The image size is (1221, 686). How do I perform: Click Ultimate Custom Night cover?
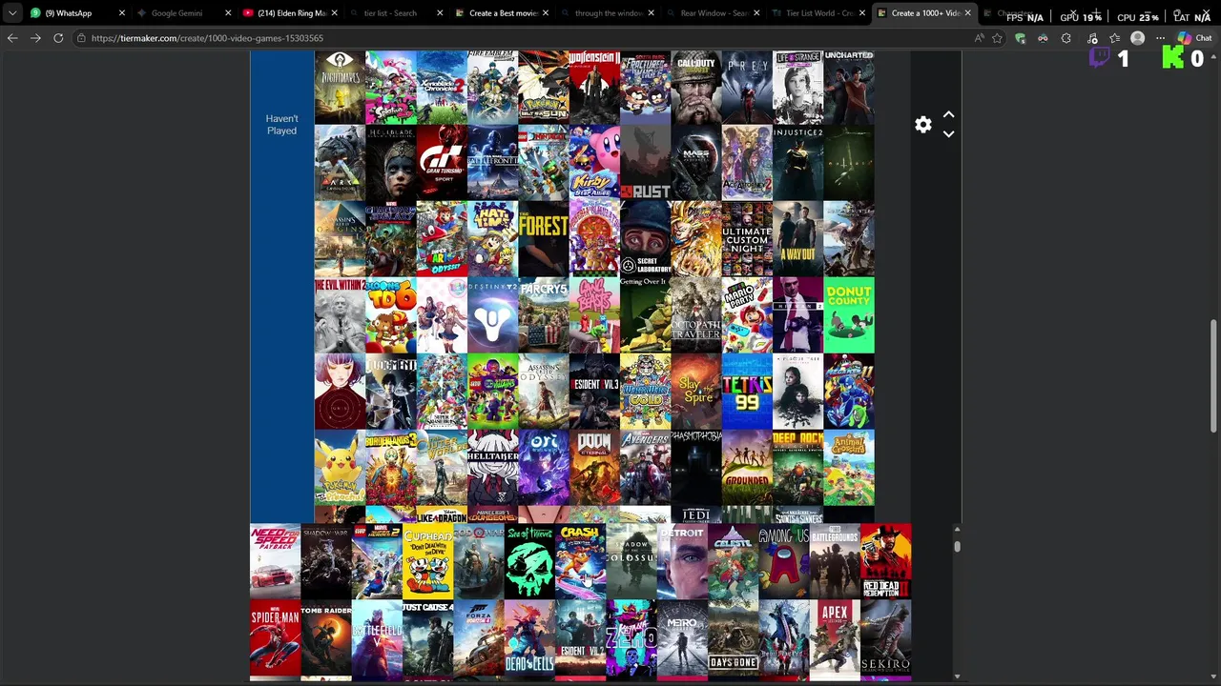[747, 239]
